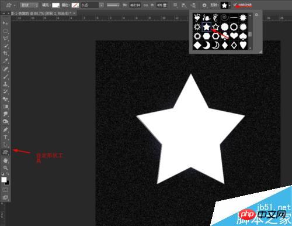Open path arrangement icon in options bar
Screen dimensions: 292x226
[x=193, y=5]
